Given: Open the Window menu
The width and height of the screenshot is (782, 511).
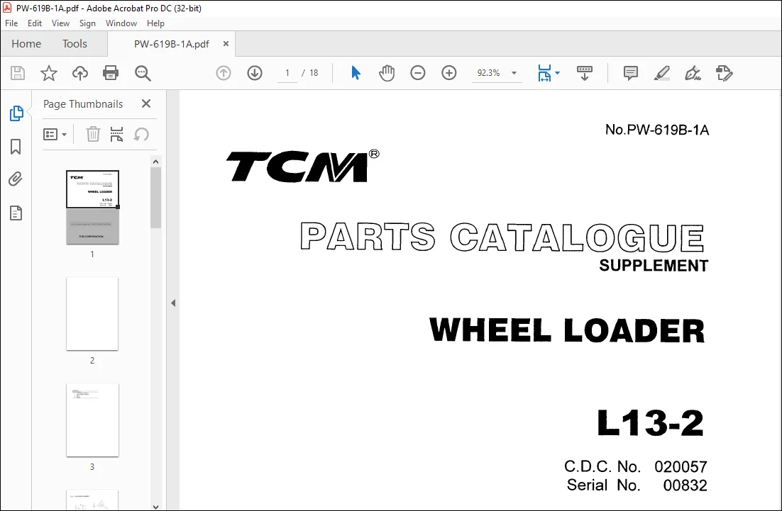Looking at the screenshot, I should click(x=121, y=23).
